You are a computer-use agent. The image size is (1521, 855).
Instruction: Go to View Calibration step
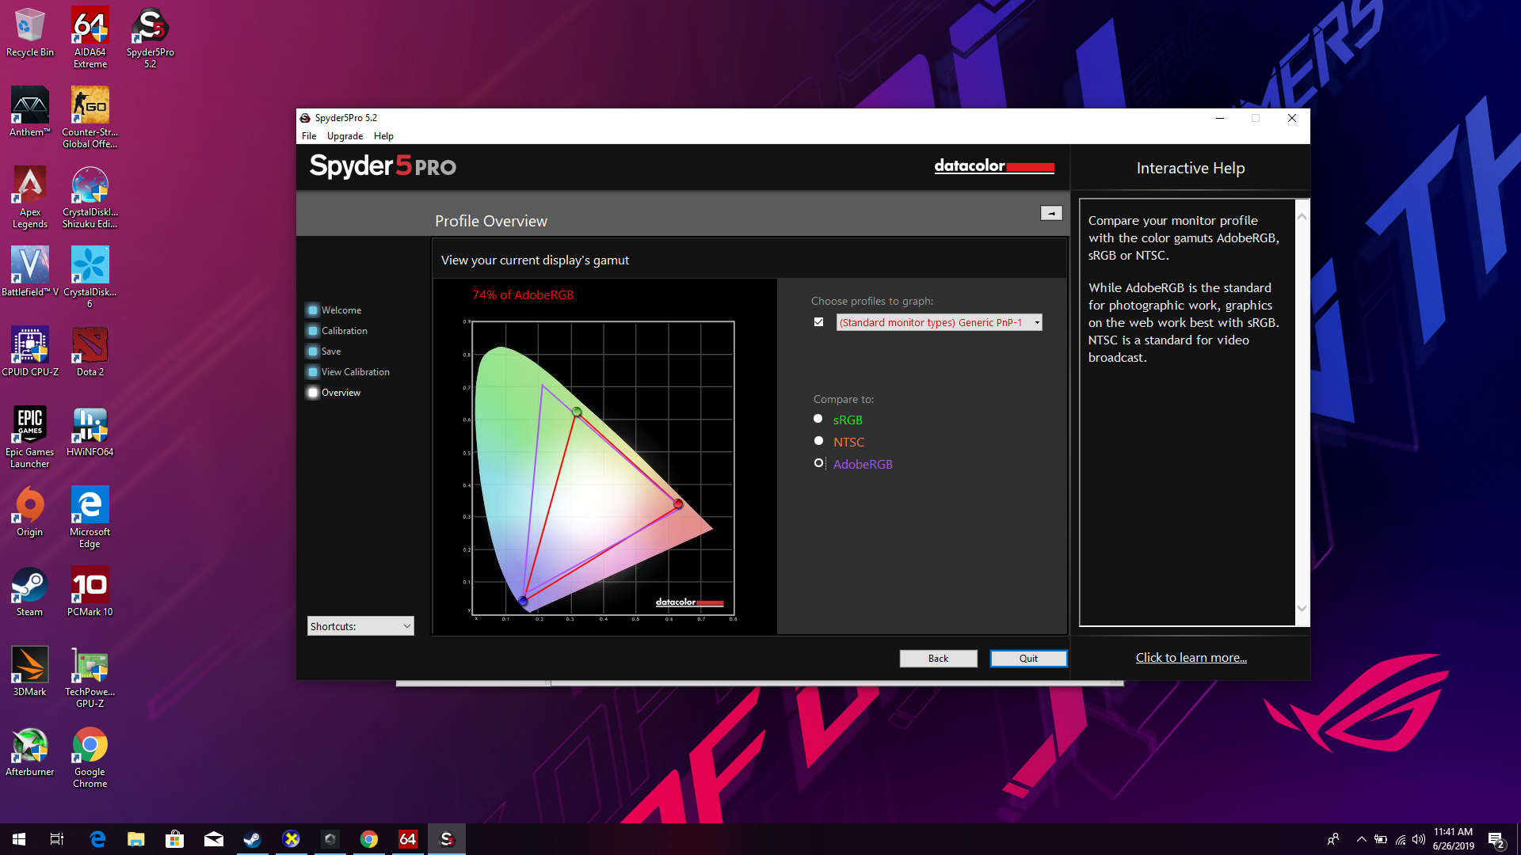tap(349, 372)
